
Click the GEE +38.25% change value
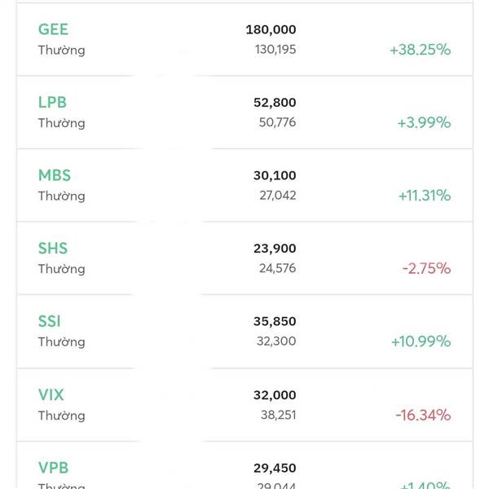[420, 50]
